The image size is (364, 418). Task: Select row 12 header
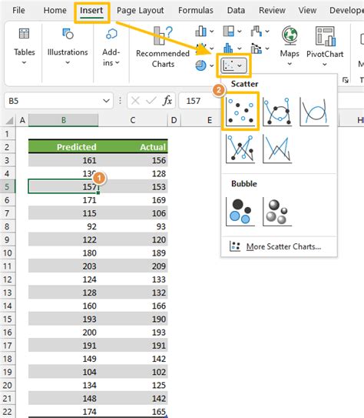[x=7, y=279]
